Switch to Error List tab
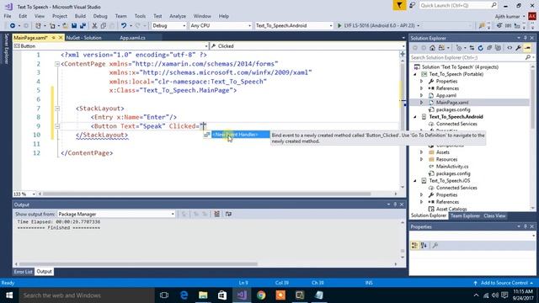Viewport: 539px width, 303px height. pos(23,271)
